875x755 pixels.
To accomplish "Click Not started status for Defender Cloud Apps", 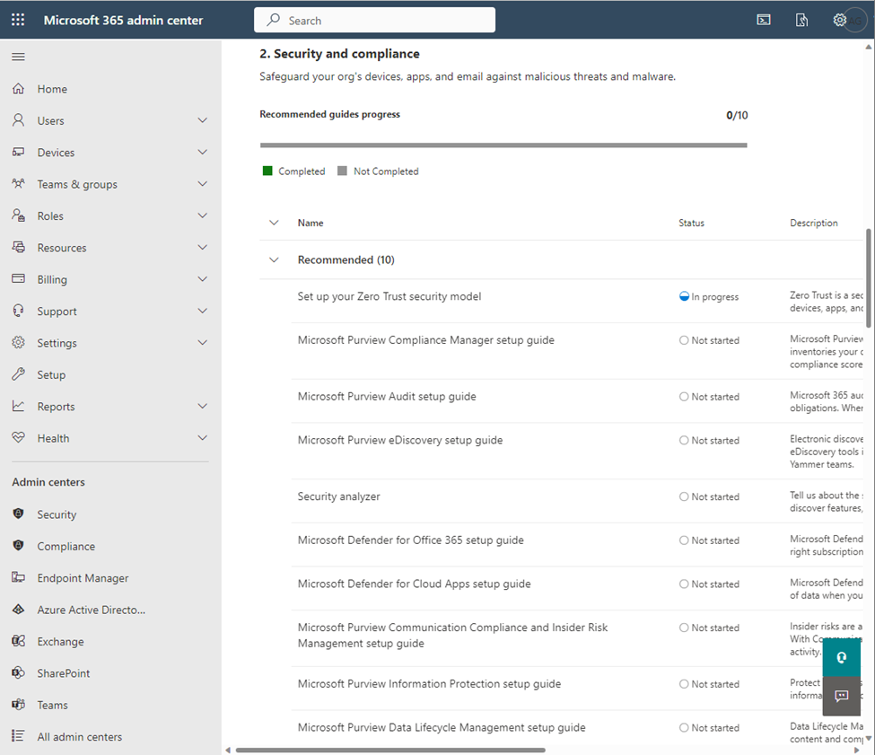I will coord(709,584).
